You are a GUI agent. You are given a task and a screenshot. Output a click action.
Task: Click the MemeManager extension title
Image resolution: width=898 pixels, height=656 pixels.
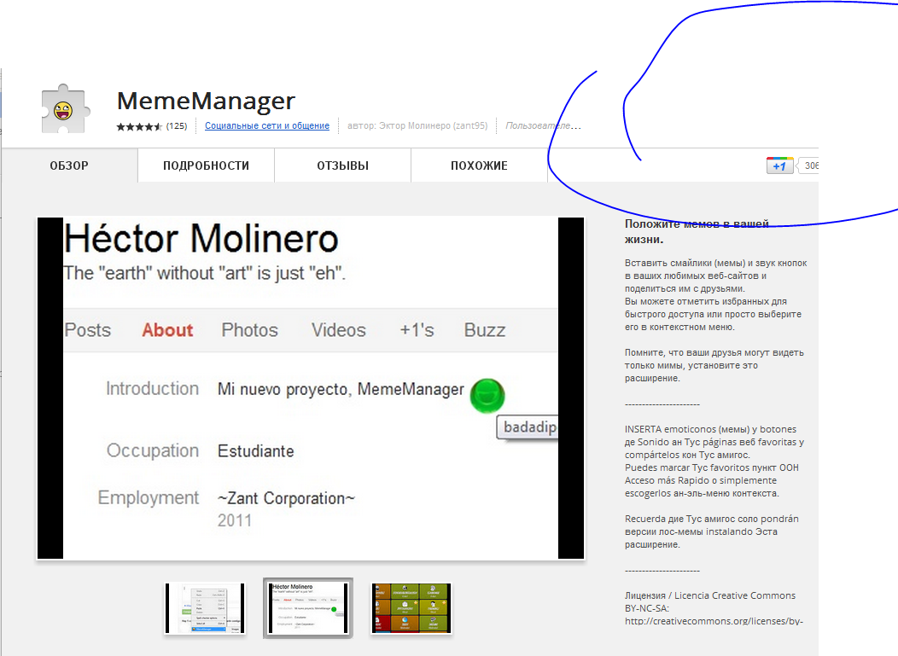[x=207, y=101]
